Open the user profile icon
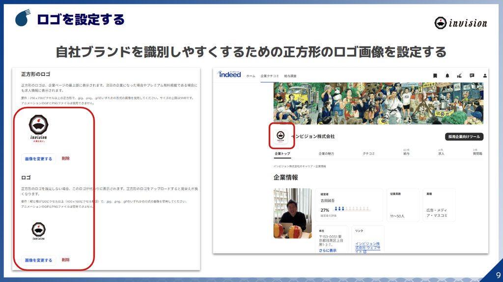This screenshot has height=282, width=503. pyautogui.click(x=485, y=76)
